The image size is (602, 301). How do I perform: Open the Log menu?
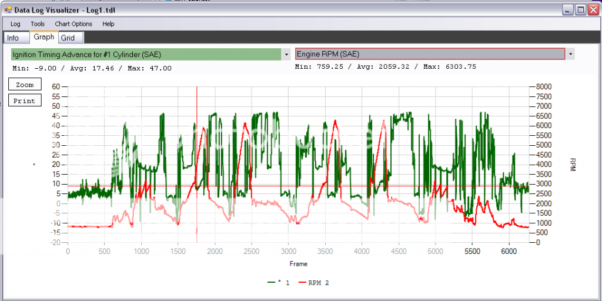(15, 24)
